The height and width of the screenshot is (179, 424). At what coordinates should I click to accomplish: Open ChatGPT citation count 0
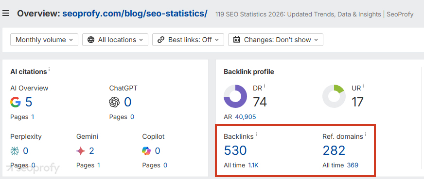click(127, 102)
